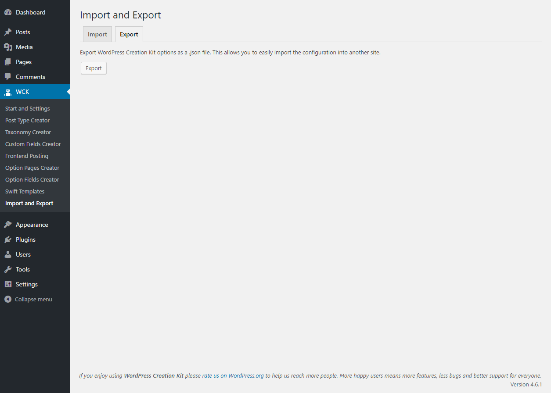This screenshot has height=393, width=551.
Task: Click the Users person icon
Action: (8, 254)
